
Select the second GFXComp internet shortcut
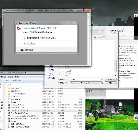click(x=19, y=127)
